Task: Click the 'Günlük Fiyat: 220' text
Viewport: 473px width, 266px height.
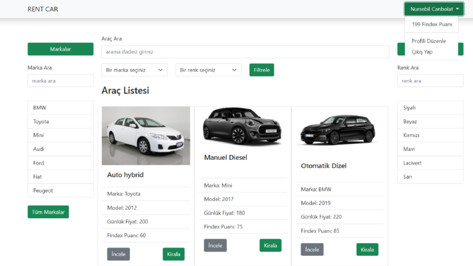Action: pos(321,217)
